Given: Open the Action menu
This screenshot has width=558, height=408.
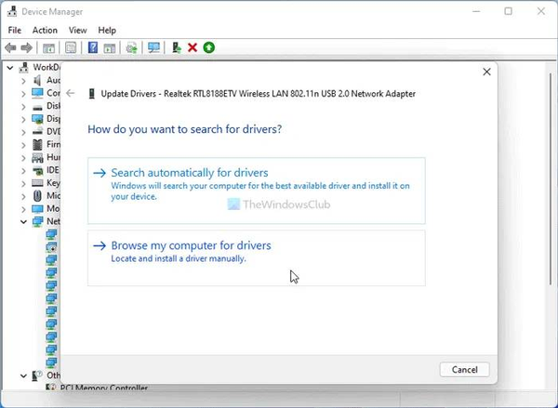Looking at the screenshot, I should pos(45,31).
